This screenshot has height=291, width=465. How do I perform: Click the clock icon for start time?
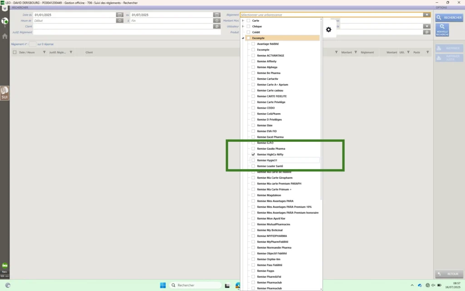click(119, 20)
